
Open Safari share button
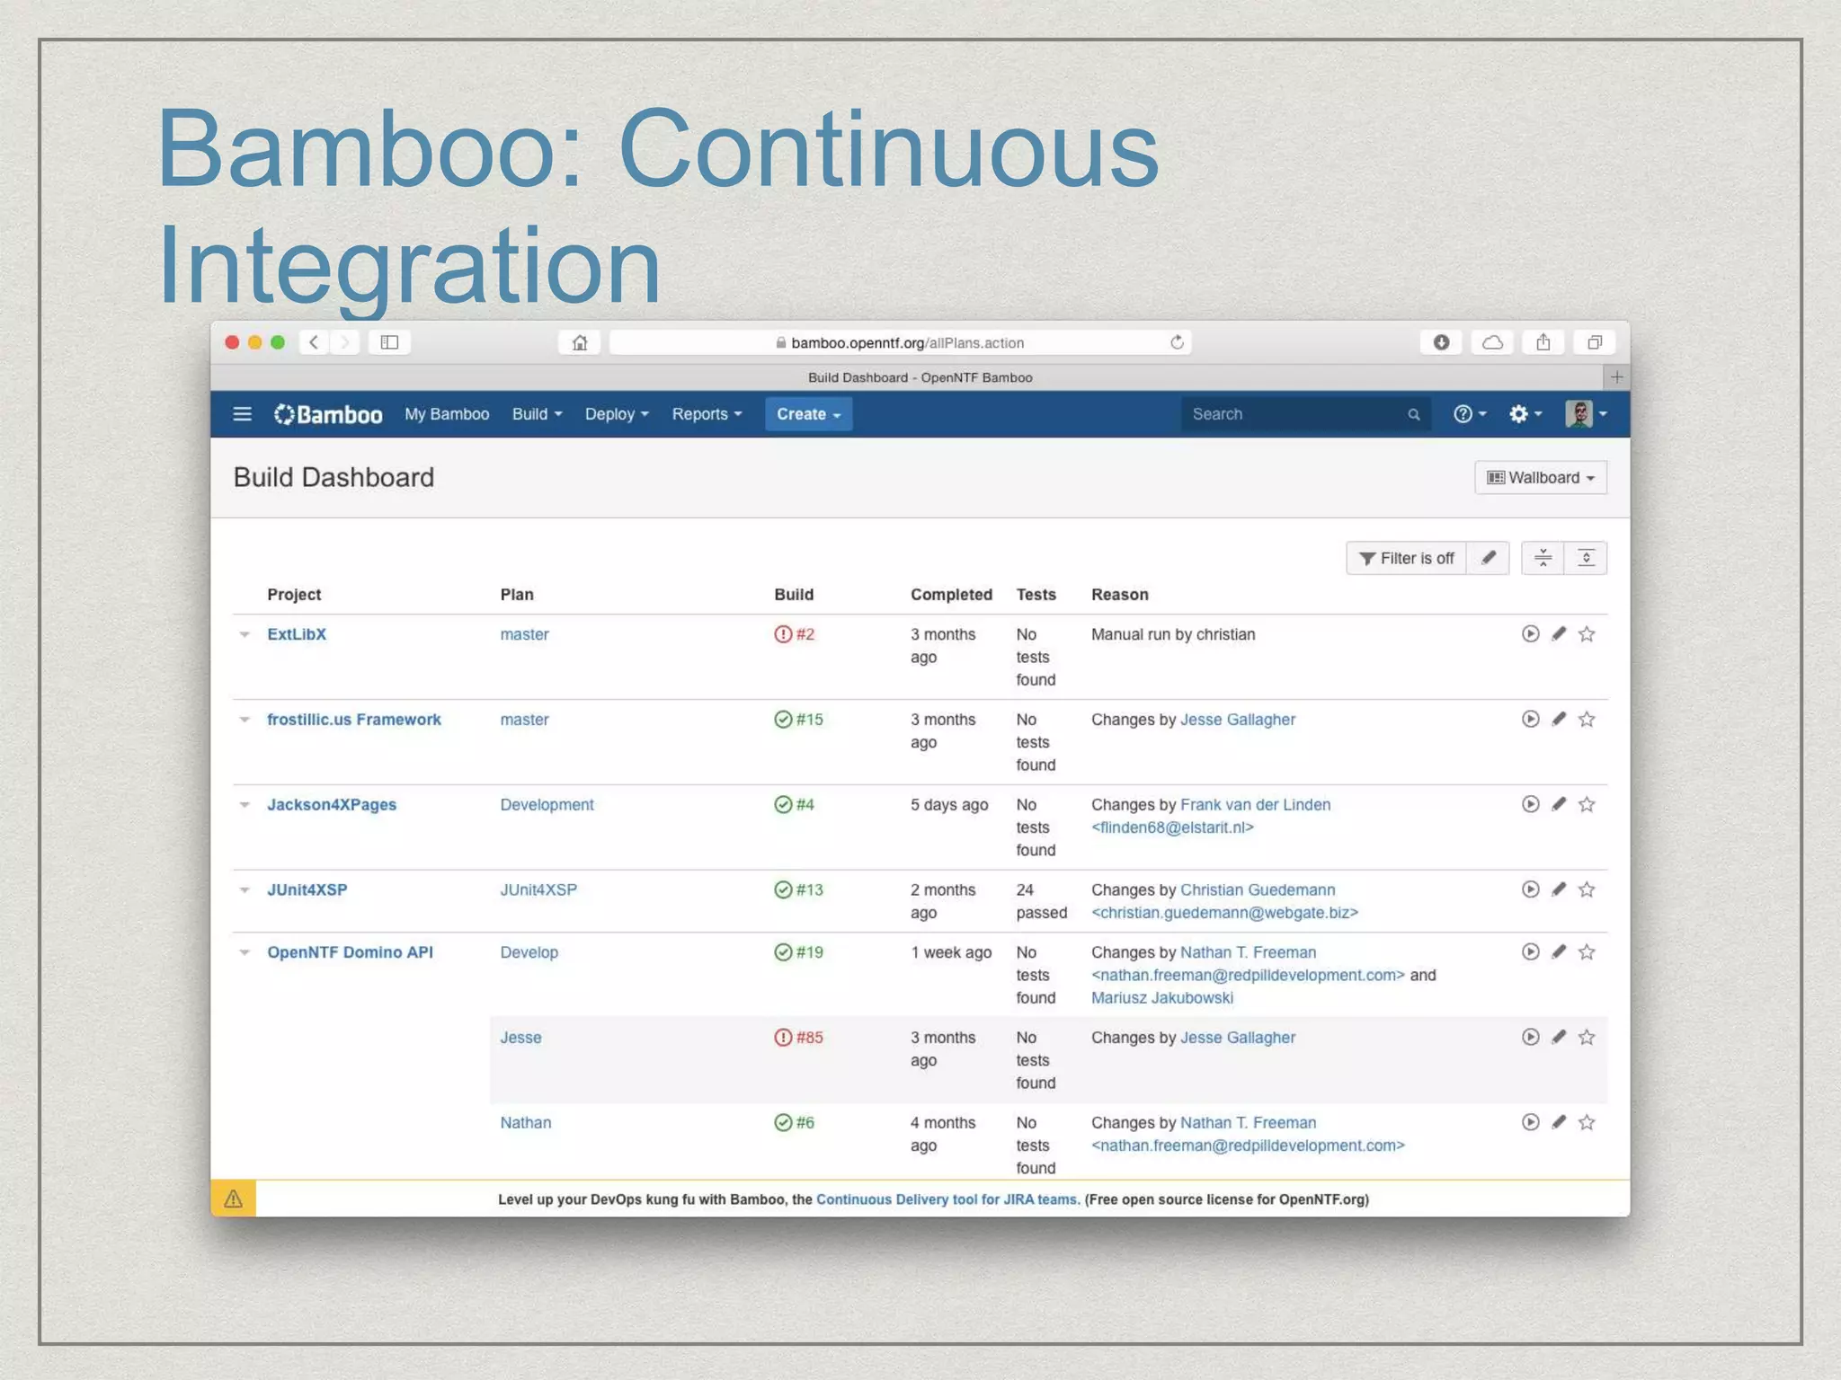click(x=1543, y=342)
